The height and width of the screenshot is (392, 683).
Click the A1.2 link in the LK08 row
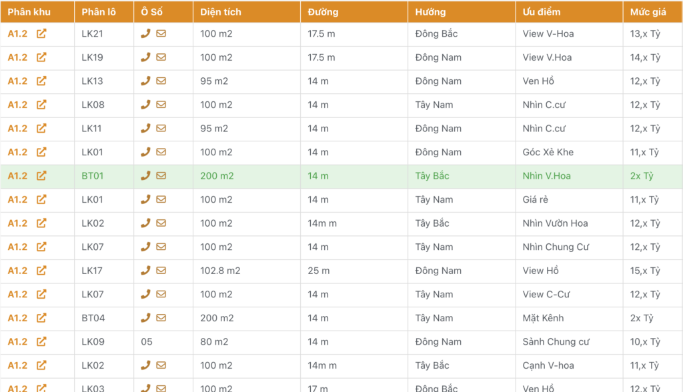tap(17, 105)
